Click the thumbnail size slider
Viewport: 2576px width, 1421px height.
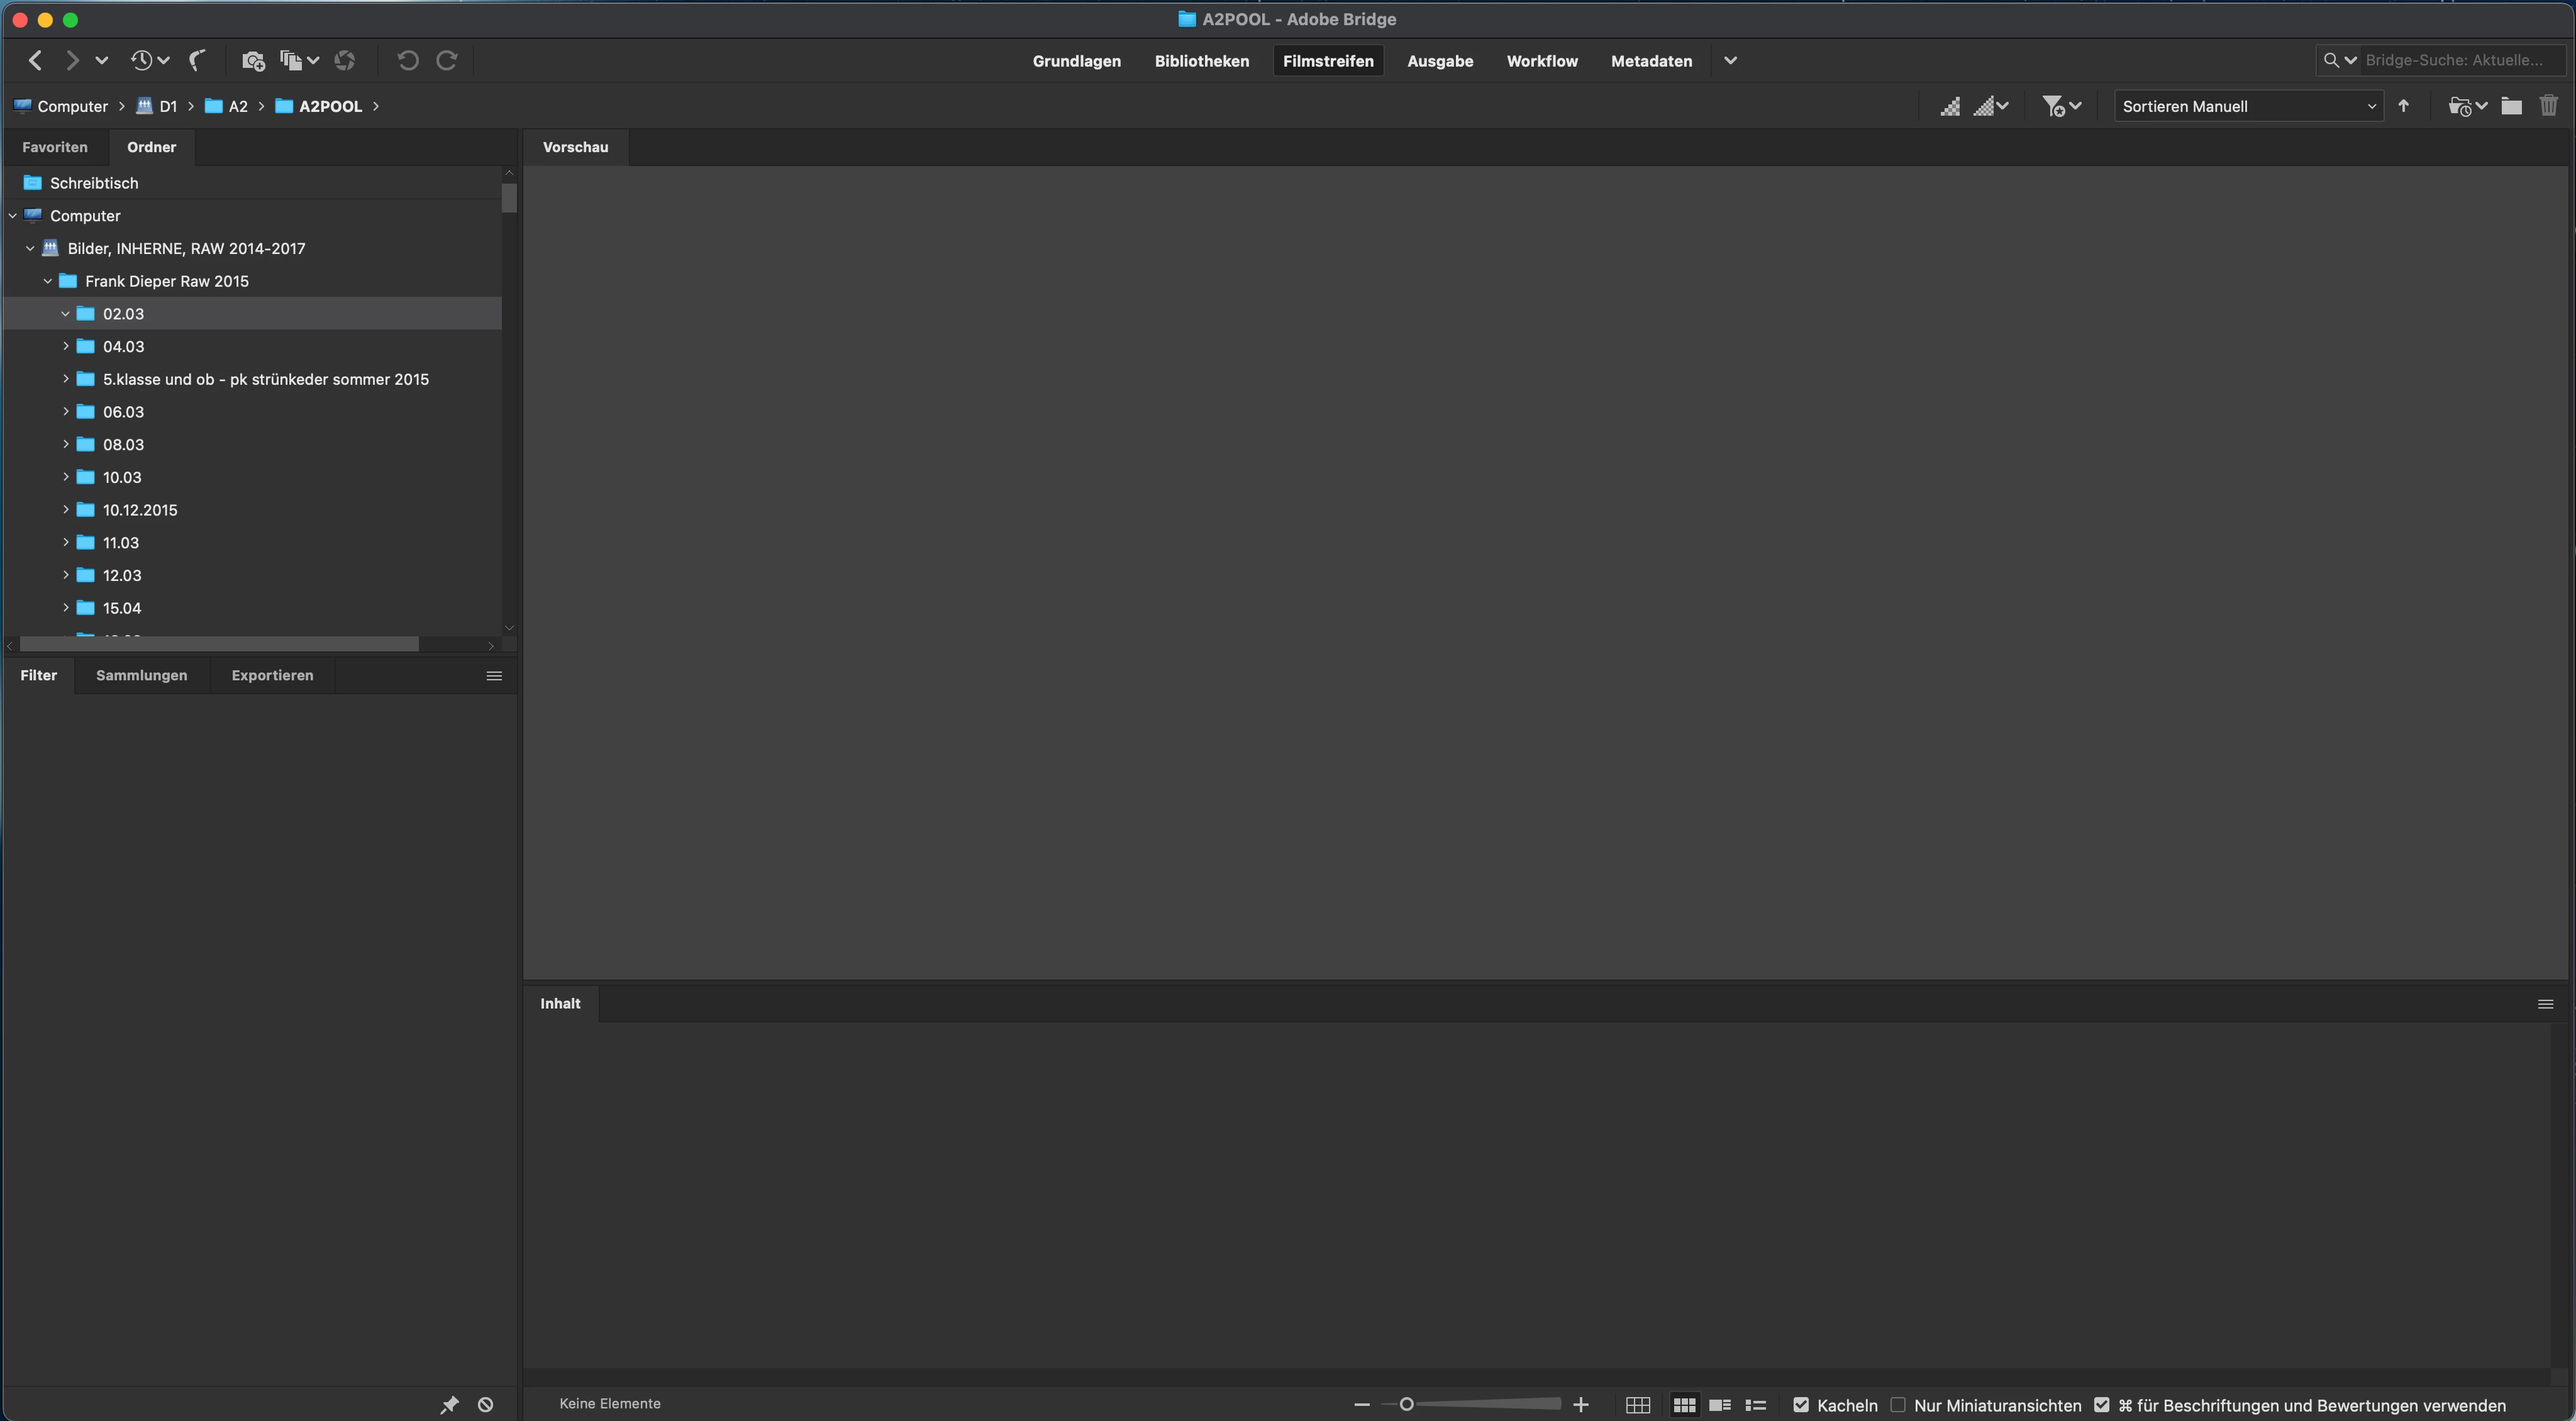pyautogui.click(x=1470, y=1405)
